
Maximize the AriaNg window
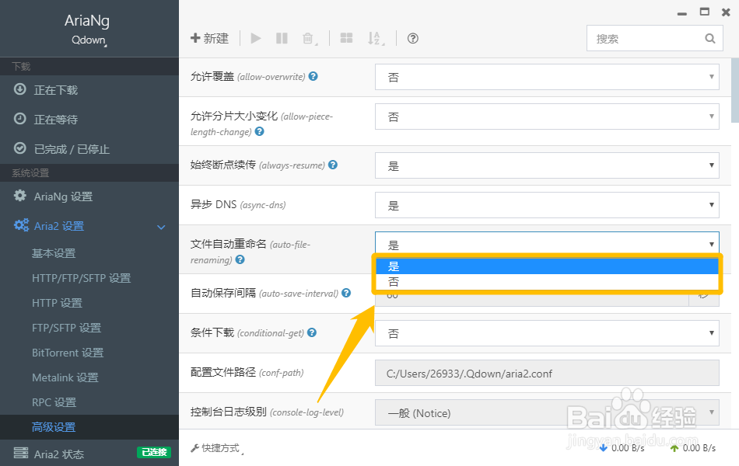tap(705, 12)
